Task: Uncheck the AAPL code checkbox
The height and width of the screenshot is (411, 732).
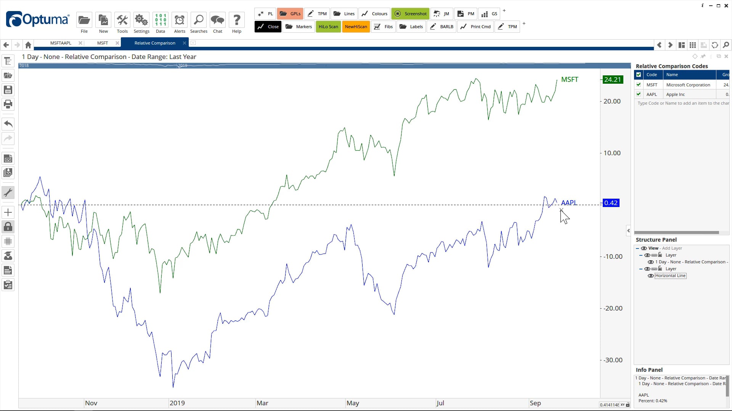Action: [639, 94]
